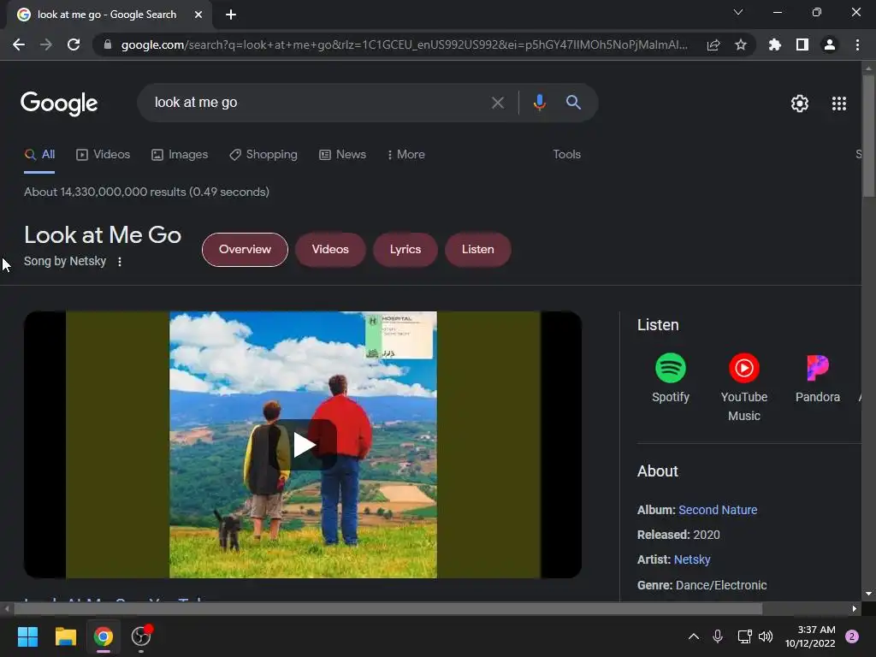Open the Google apps grid
Viewport: 876px width, 657px height.
tap(839, 104)
